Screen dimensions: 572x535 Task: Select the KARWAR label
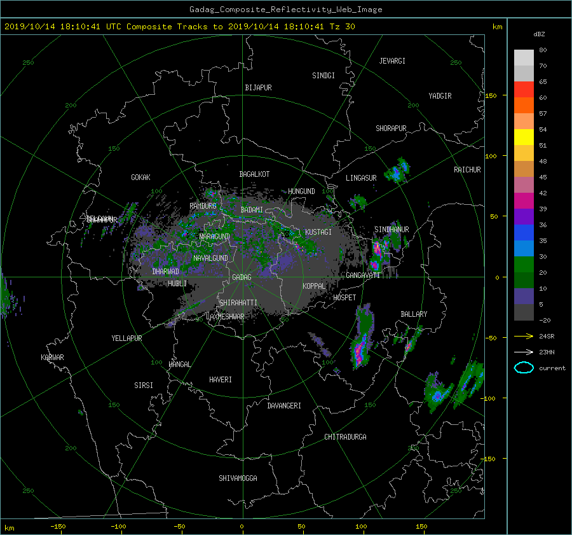(x=52, y=357)
